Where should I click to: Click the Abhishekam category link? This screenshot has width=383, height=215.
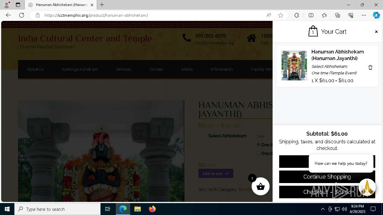tap(245, 190)
